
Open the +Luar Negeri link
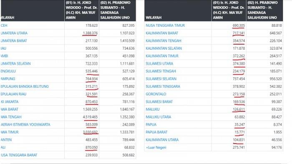[x=156, y=147]
